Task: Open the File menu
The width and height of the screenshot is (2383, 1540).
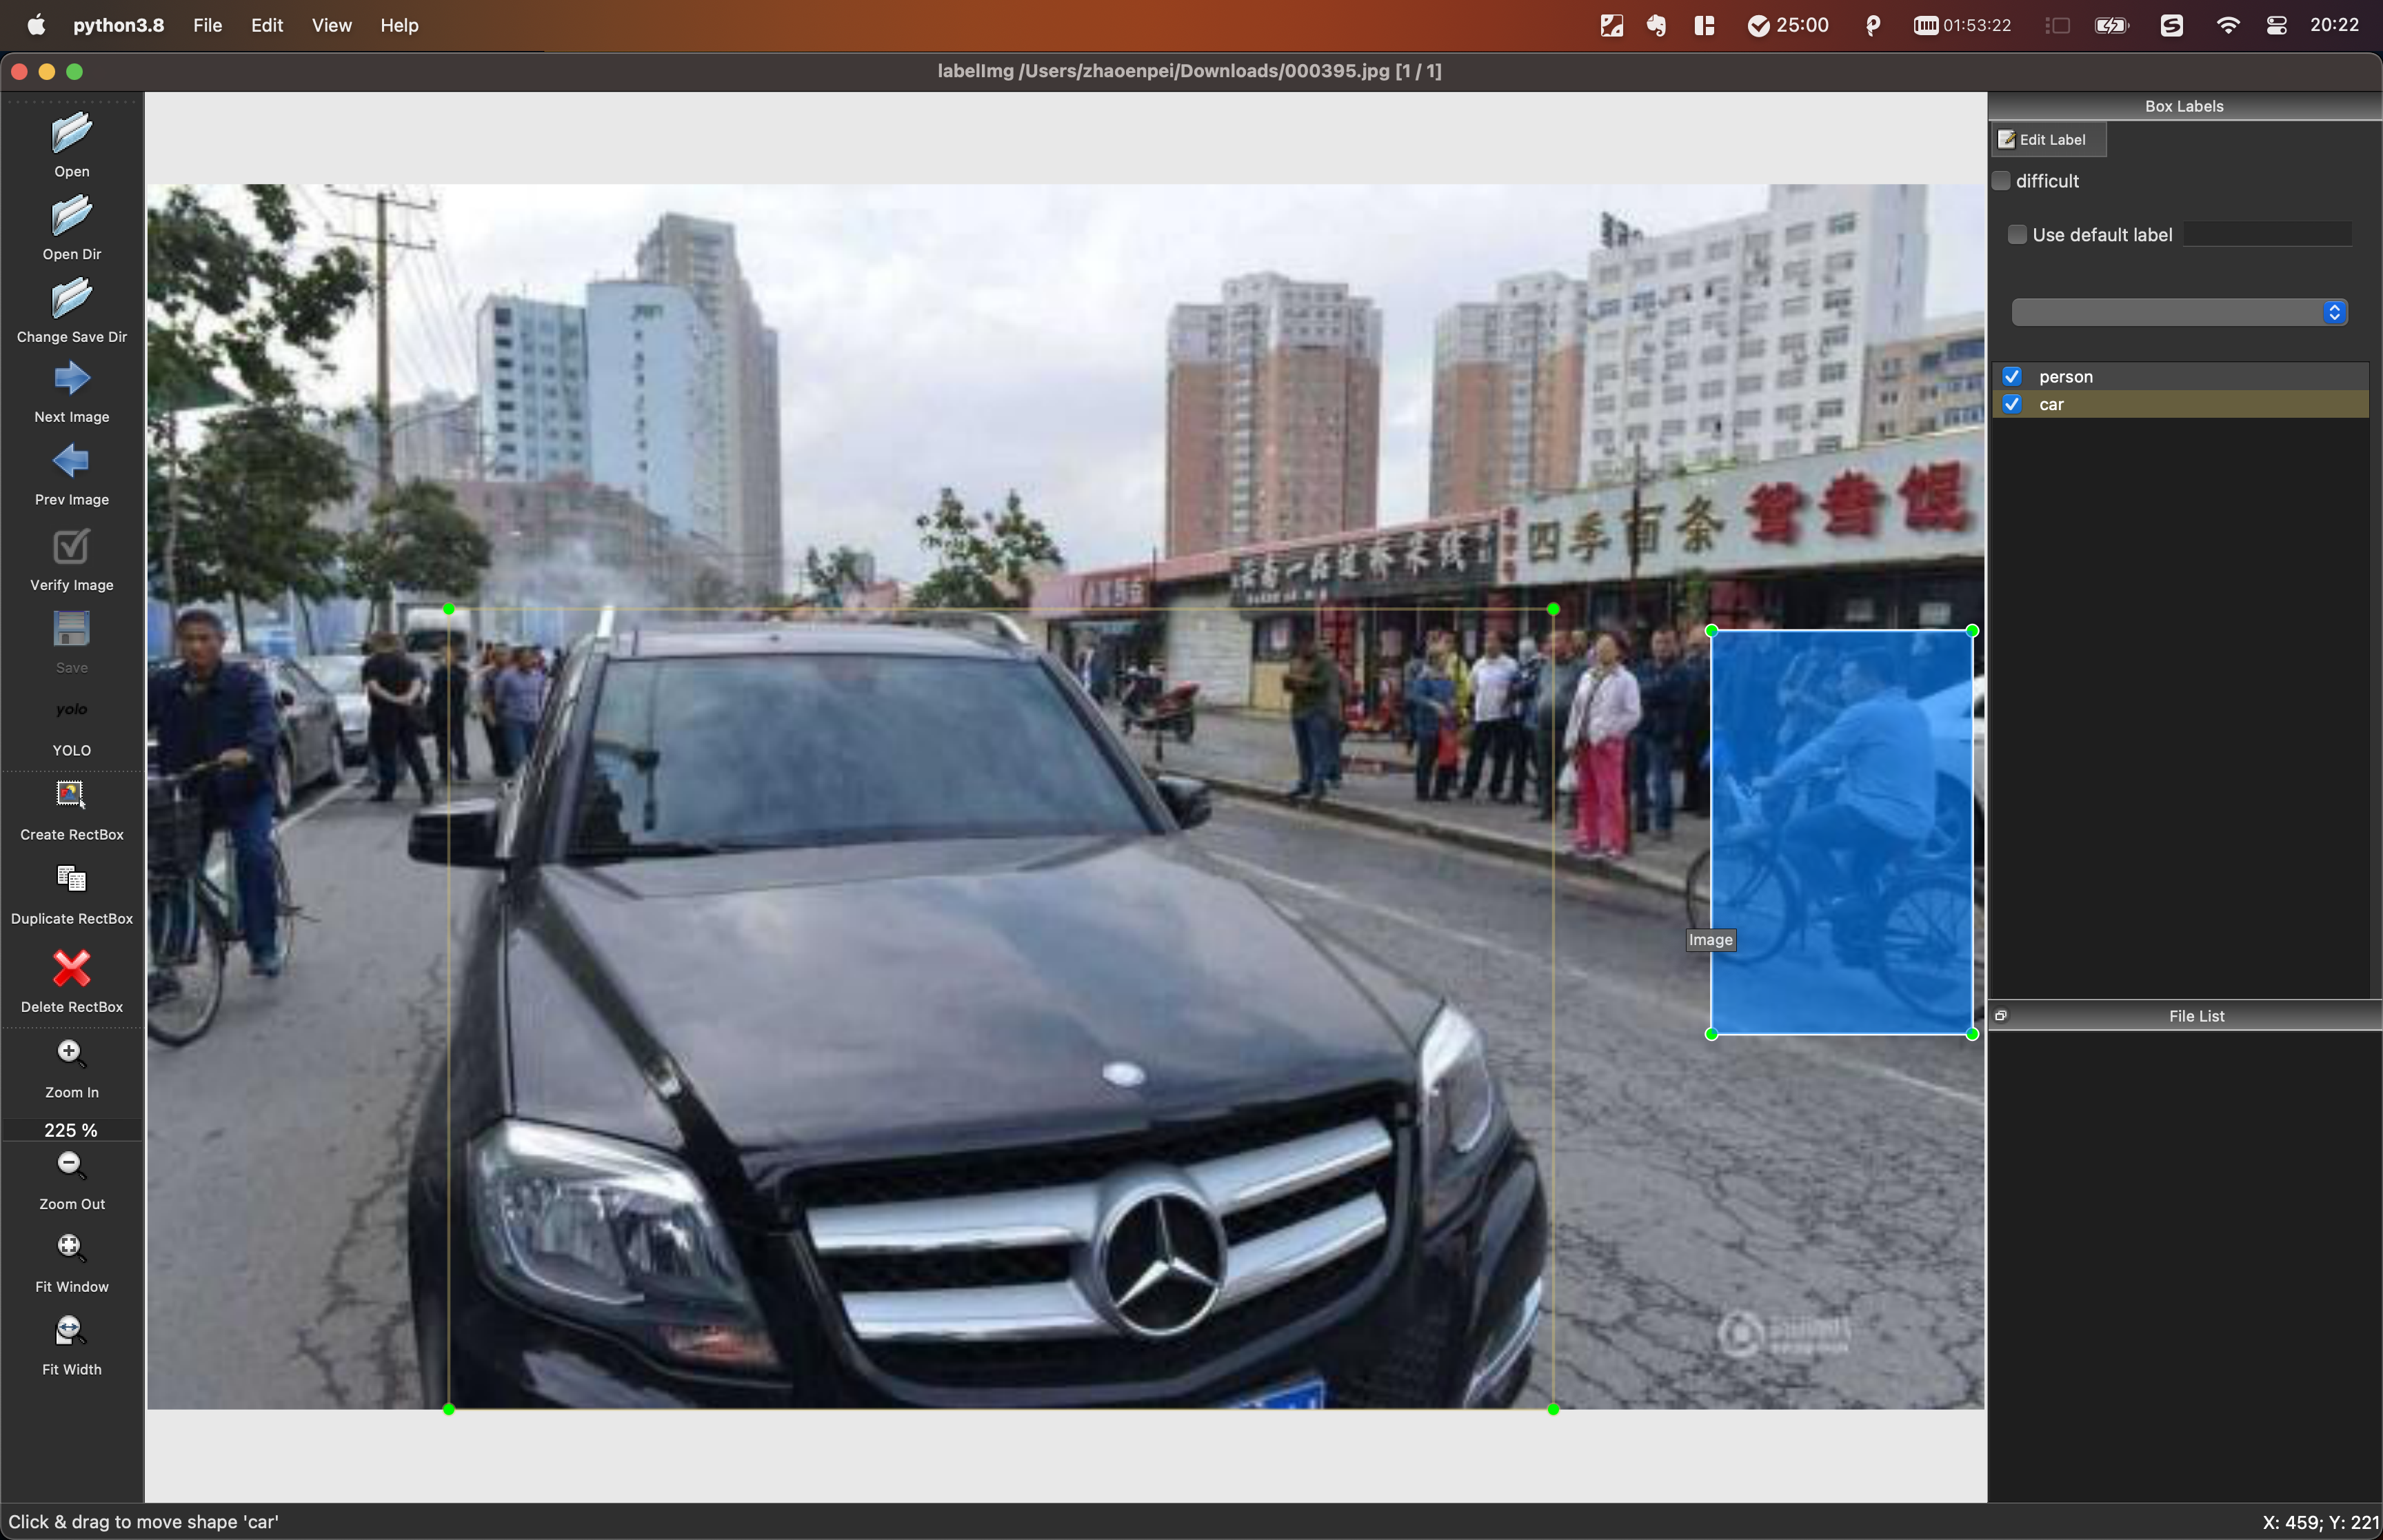Action: 207,25
